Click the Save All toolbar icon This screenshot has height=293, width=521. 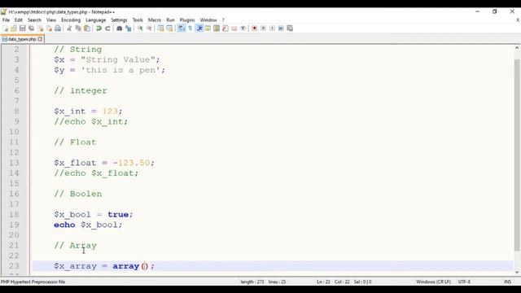click(31, 28)
